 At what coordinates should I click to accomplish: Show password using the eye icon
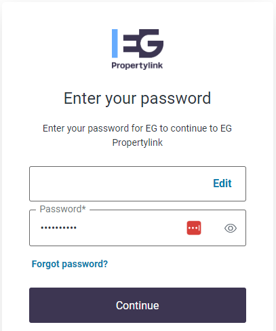231,228
